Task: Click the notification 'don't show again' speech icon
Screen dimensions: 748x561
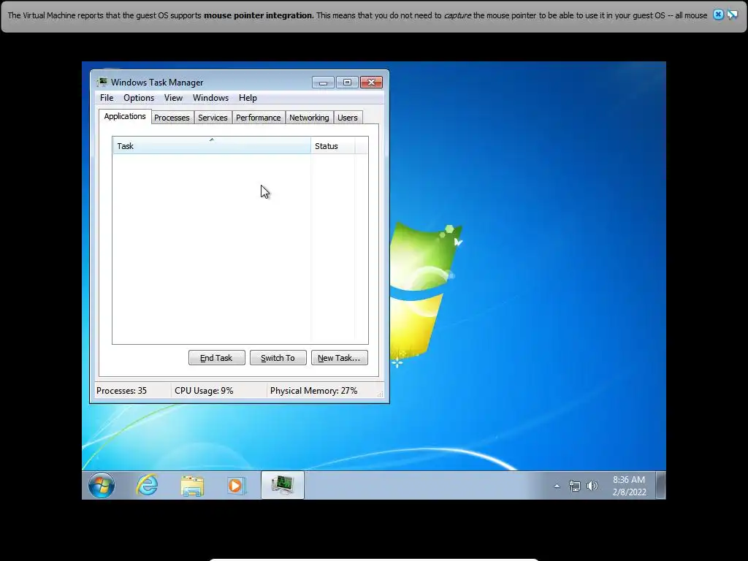Action: pyautogui.click(x=732, y=15)
